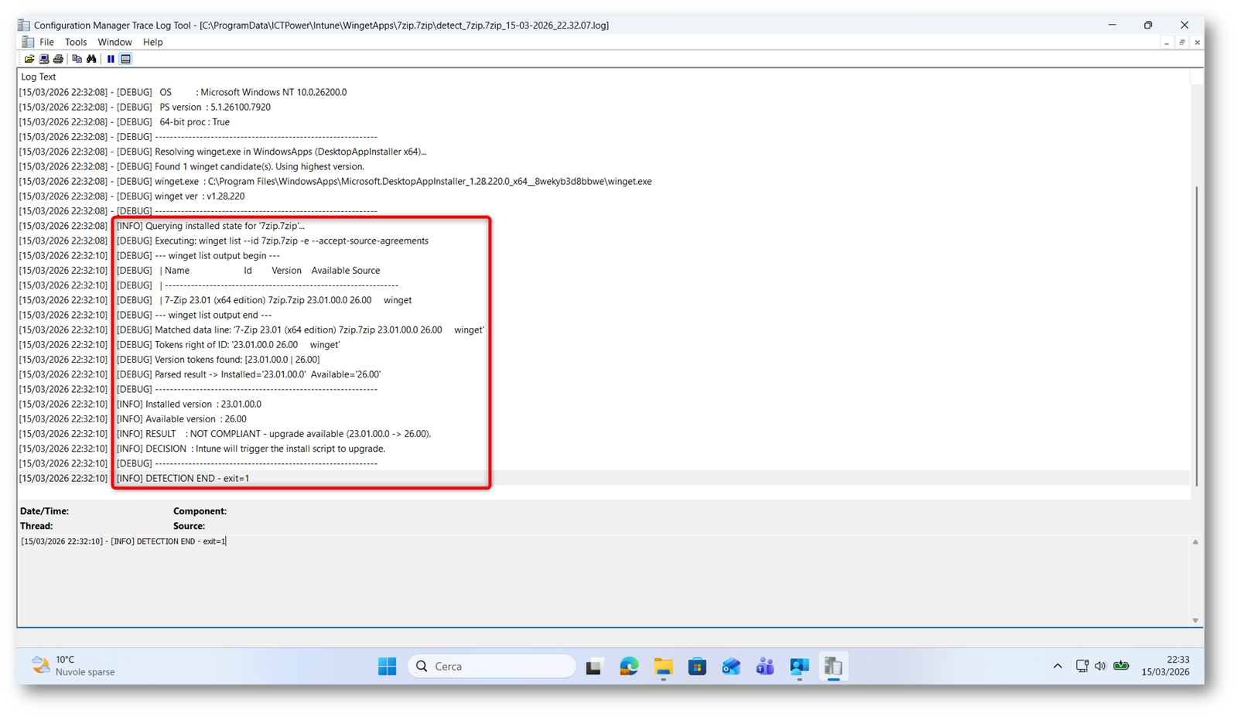Select the '64-bit proc : True' log line

(603, 121)
